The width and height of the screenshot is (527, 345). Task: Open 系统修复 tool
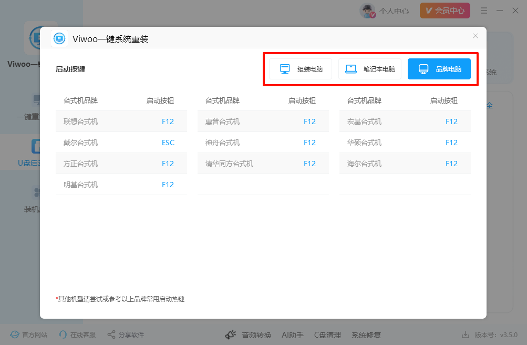(366, 335)
